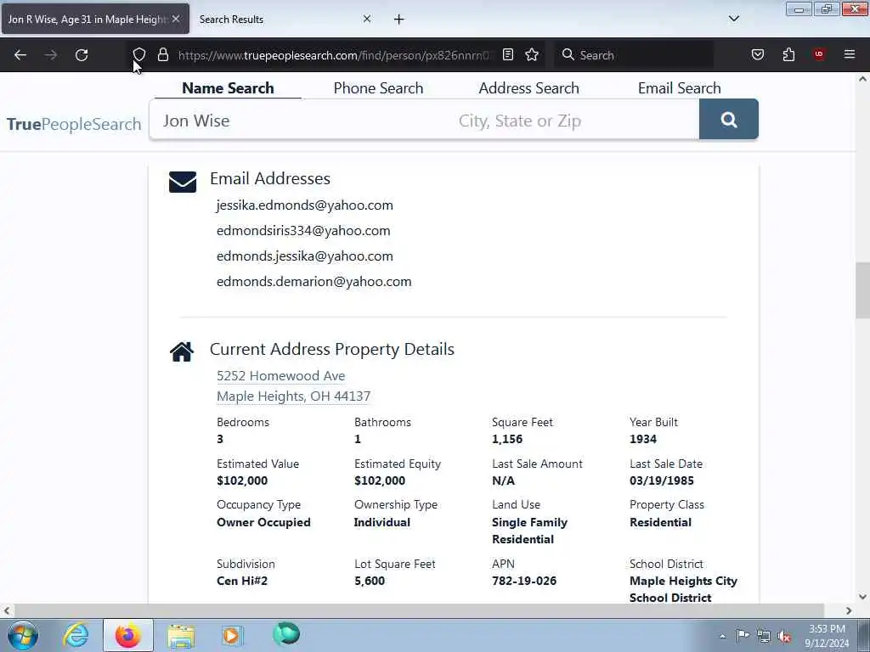Expand the list all tabs chevron
The image size is (870, 652).
point(733,19)
